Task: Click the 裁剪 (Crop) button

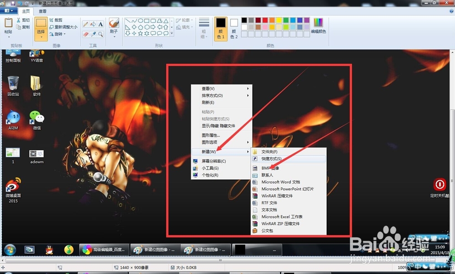Action: coord(56,20)
